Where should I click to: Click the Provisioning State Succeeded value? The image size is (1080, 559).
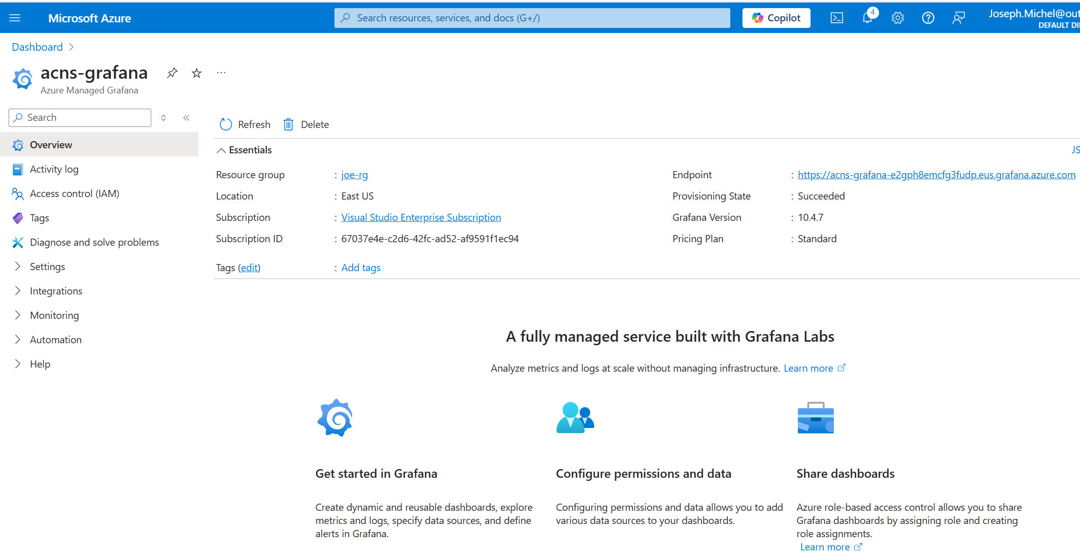point(821,196)
